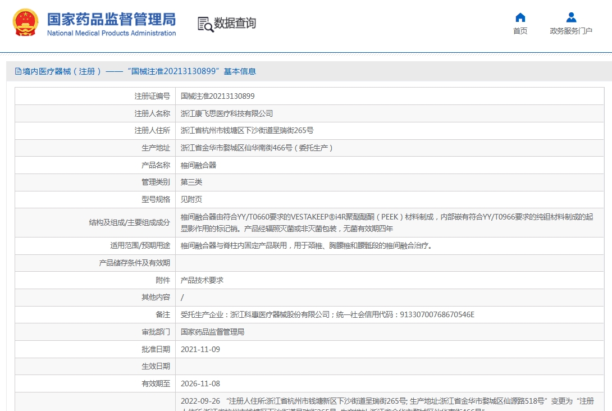Click the 注册人名称 label
The width and height of the screenshot is (612, 411).
pos(152,113)
